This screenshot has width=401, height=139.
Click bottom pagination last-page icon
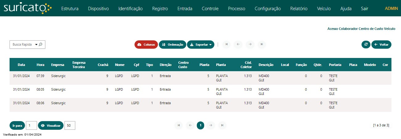(222, 125)
